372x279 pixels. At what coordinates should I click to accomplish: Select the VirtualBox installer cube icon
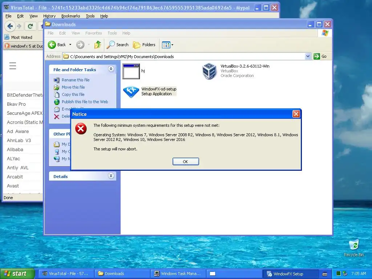(x=209, y=71)
